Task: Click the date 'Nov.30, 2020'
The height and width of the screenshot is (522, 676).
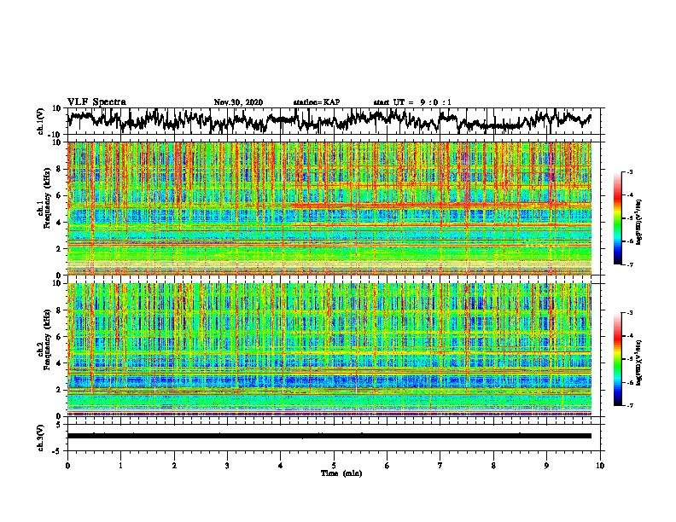Action: [238, 102]
